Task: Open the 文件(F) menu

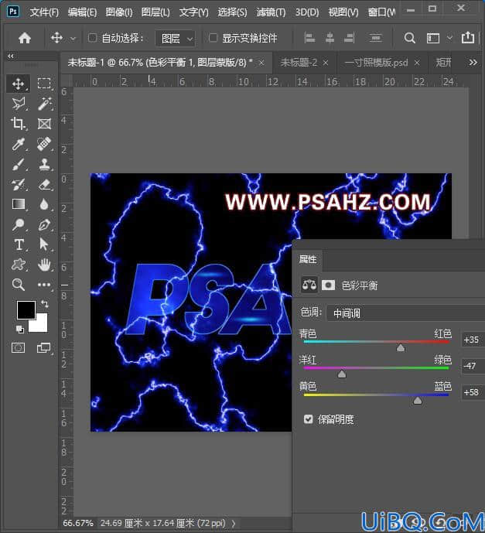Action: [x=44, y=12]
